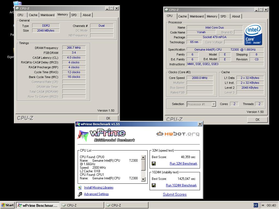279x209 pixels.
Task: Select the CPU tab in the right CPU-Z
Action: [169, 16]
